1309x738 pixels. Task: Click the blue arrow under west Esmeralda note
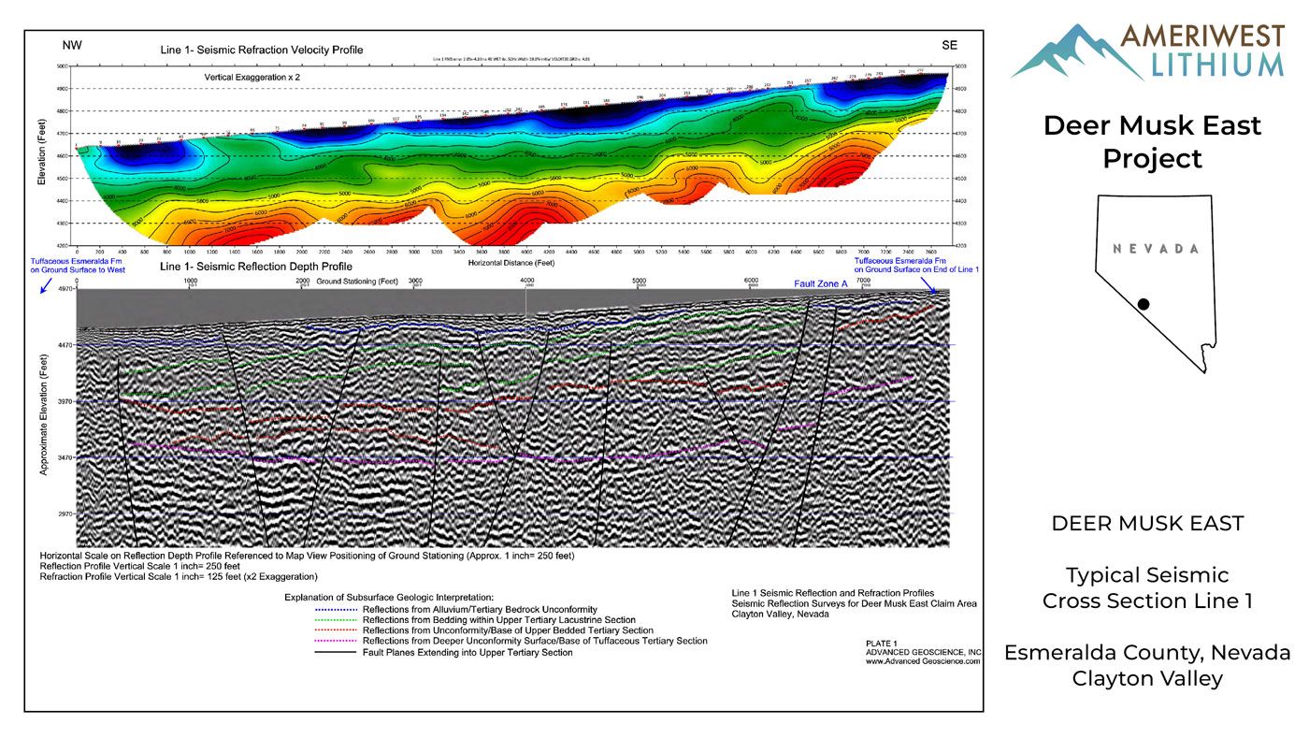47,286
